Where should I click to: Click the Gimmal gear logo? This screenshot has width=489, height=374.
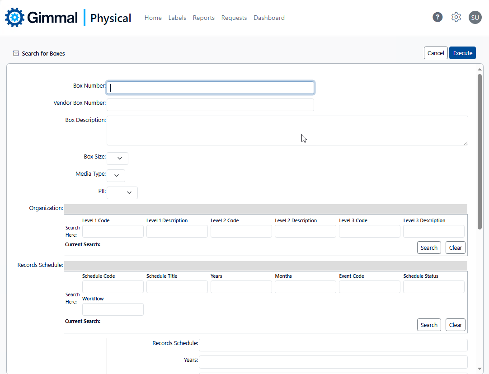point(14,18)
